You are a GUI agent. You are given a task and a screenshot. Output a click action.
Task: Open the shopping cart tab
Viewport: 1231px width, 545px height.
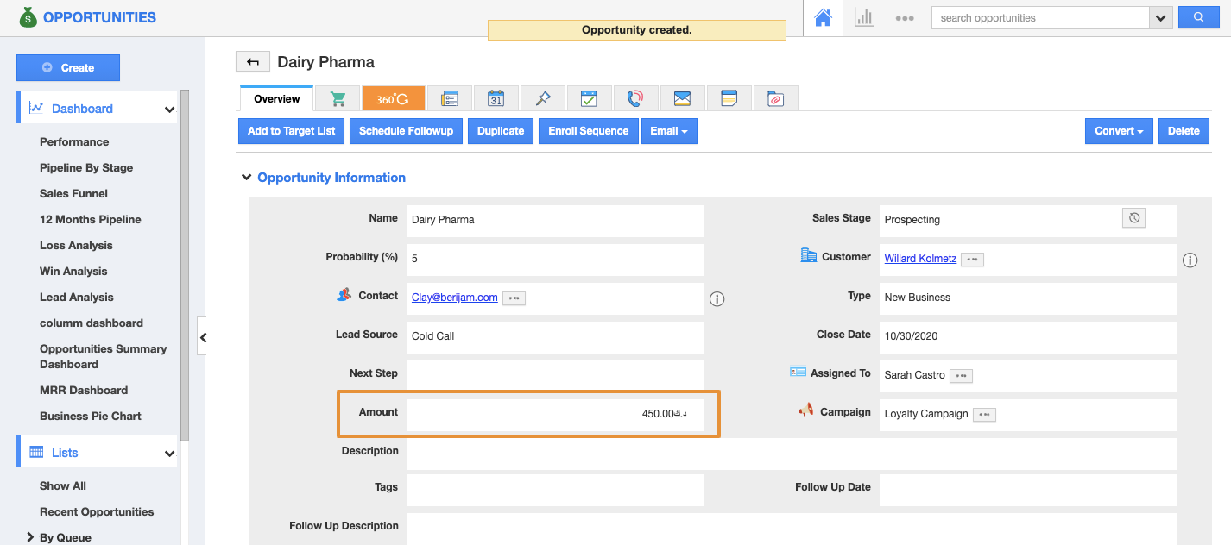(338, 99)
